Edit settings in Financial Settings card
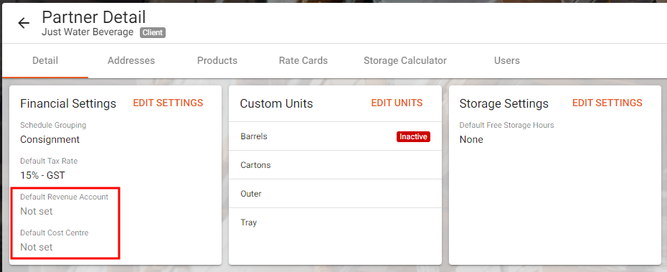 pos(168,103)
